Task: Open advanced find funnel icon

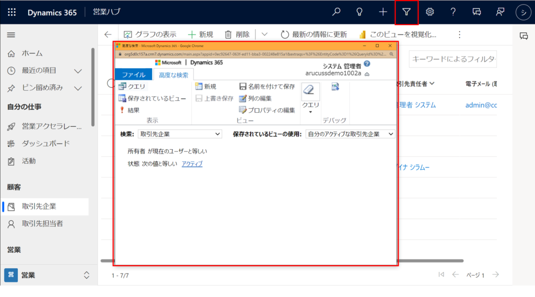Action: pos(406,13)
